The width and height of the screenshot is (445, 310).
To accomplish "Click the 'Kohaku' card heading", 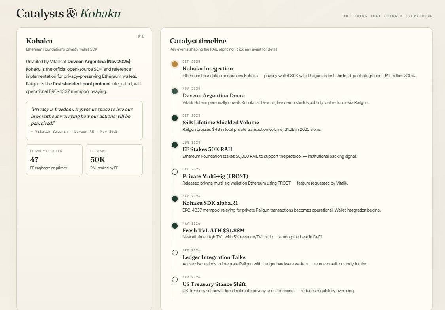I will coord(39,41).
